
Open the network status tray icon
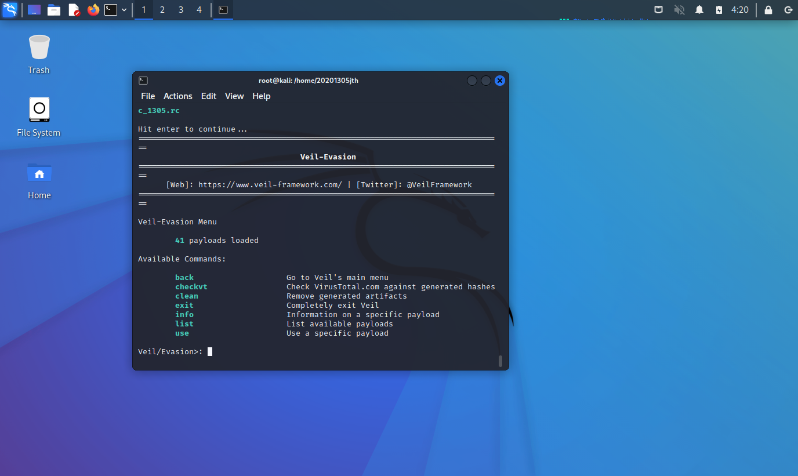659,10
